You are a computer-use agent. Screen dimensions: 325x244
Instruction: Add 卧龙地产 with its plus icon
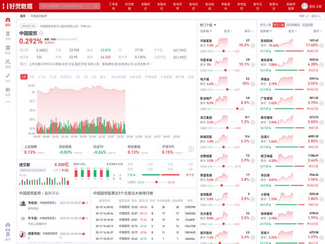pos(253,103)
